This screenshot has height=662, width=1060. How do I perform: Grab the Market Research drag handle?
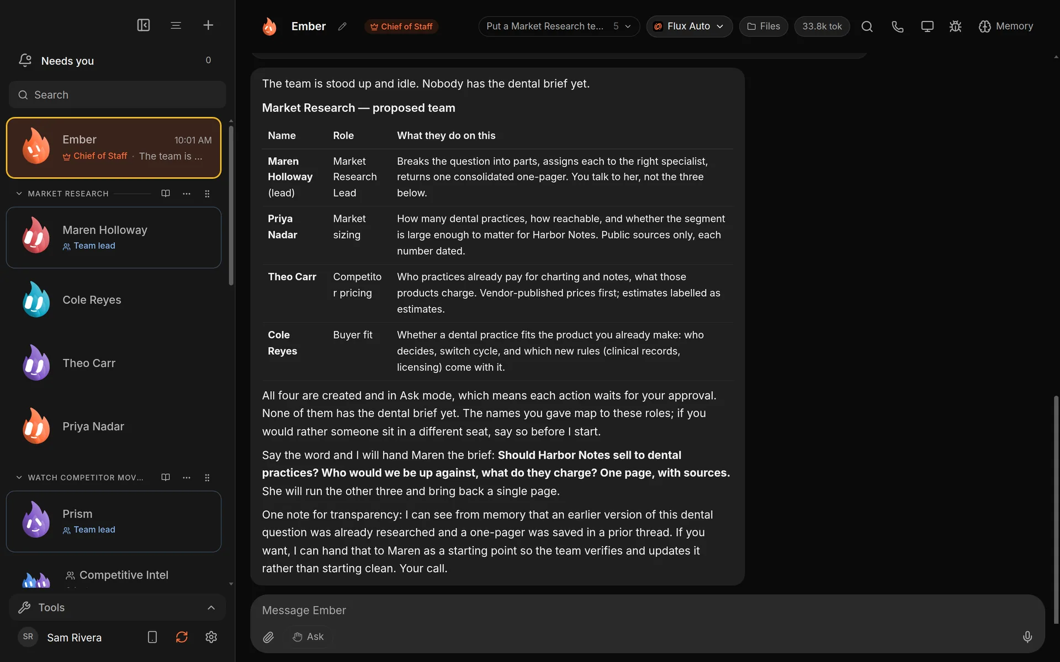tap(207, 194)
